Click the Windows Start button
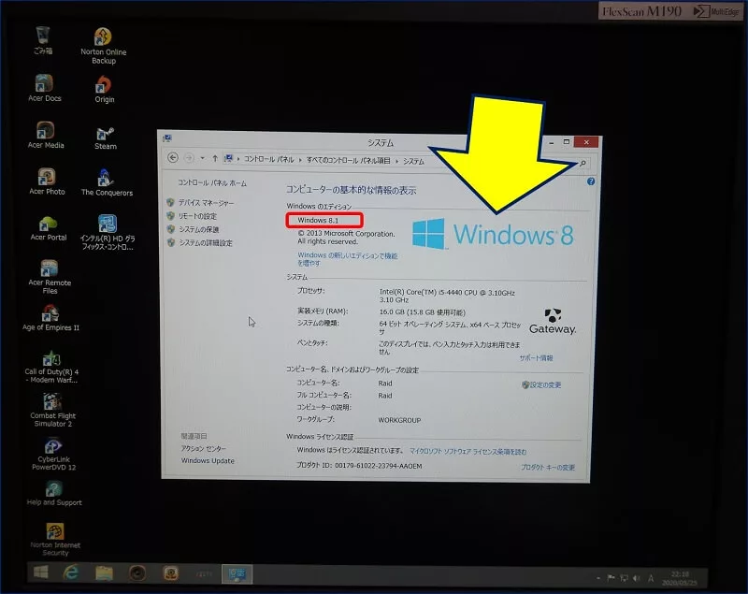Image resolution: width=748 pixels, height=594 pixels. click(x=40, y=572)
